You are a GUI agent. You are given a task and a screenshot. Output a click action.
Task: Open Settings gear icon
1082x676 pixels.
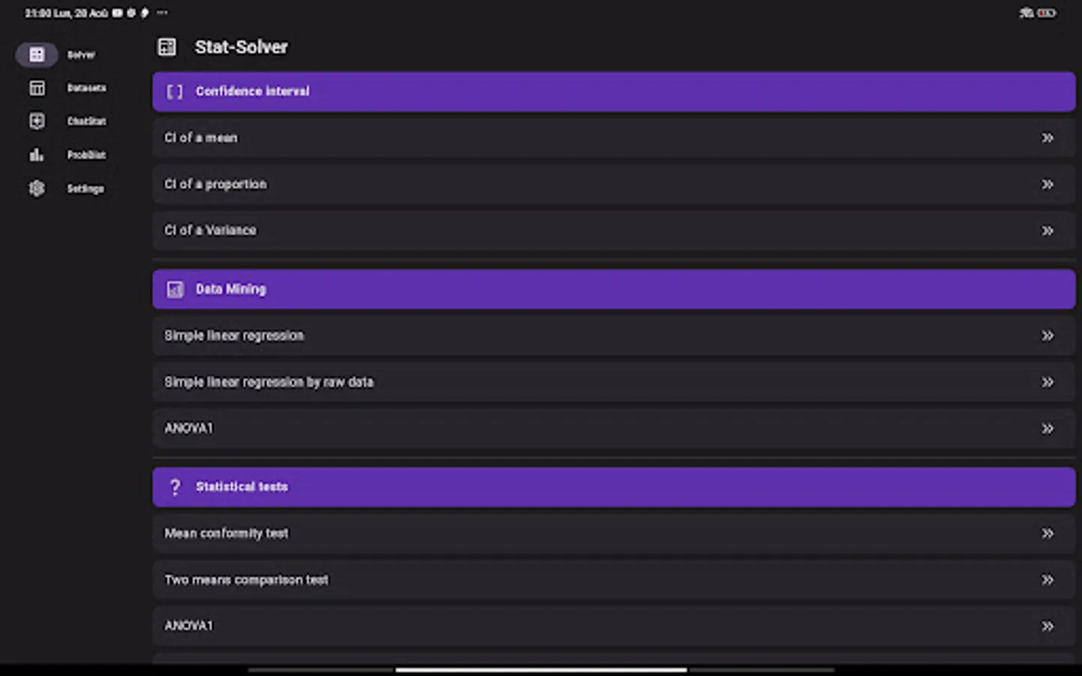click(x=37, y=189)
